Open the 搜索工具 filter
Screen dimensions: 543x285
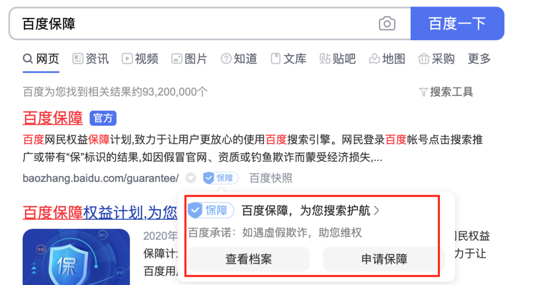(446, 92)
